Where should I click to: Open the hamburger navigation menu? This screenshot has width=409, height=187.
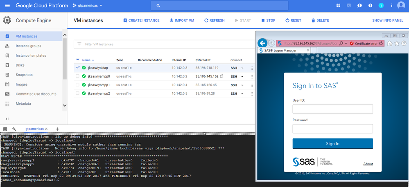(x=7, y=6)
